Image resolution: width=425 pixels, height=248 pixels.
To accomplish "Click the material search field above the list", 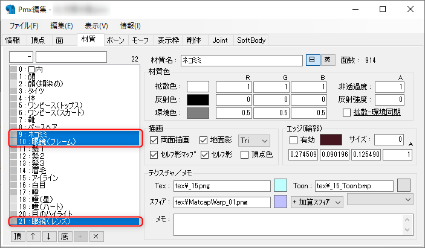I will point(71,57).
